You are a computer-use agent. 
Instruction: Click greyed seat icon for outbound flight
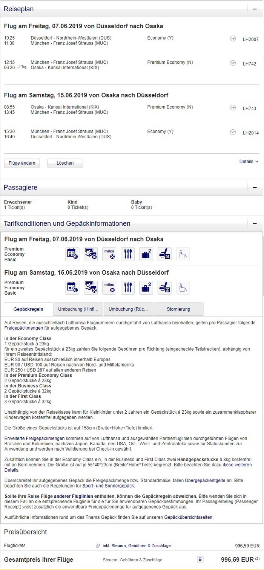183,254
